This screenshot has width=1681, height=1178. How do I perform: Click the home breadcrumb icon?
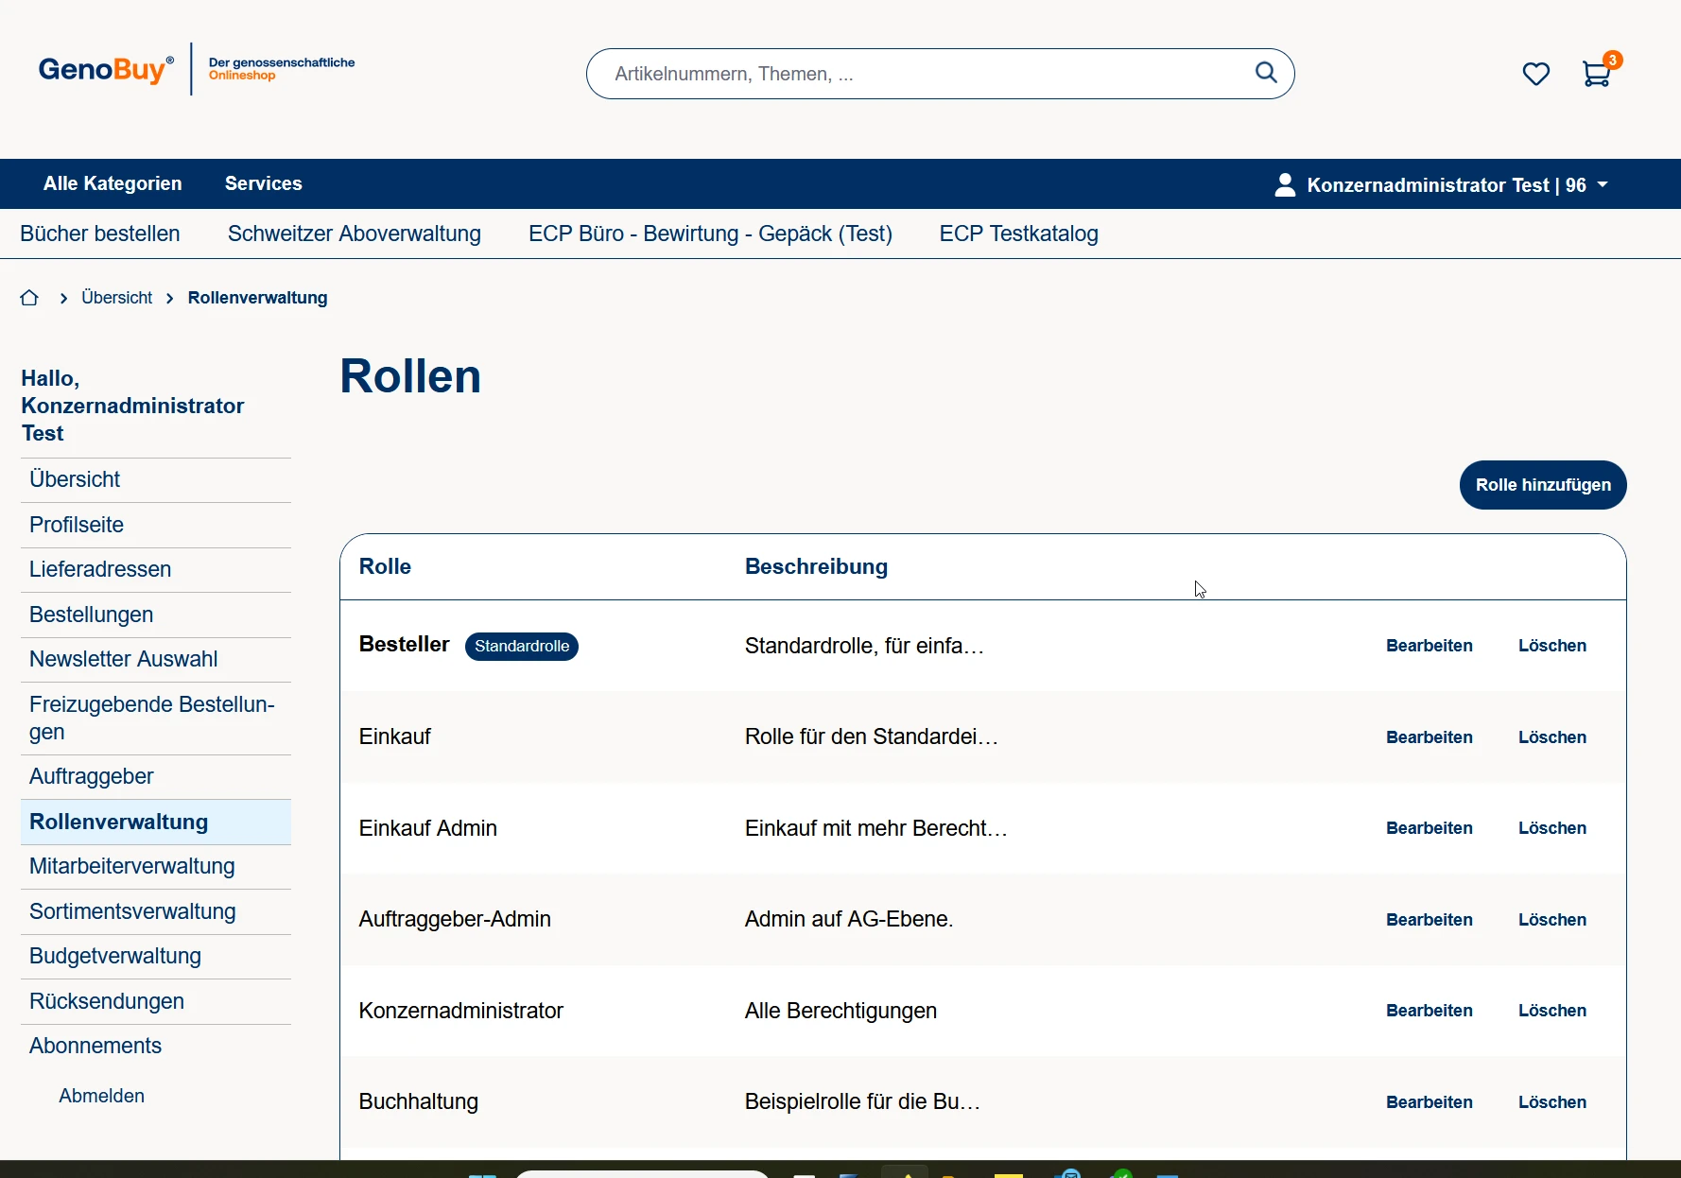click(29, 298)
